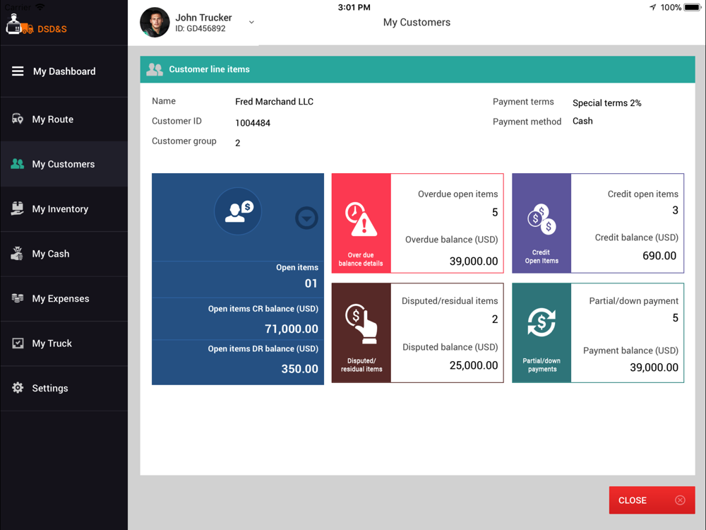Select My Customers in the sidebar

click(x=64, y=164)
